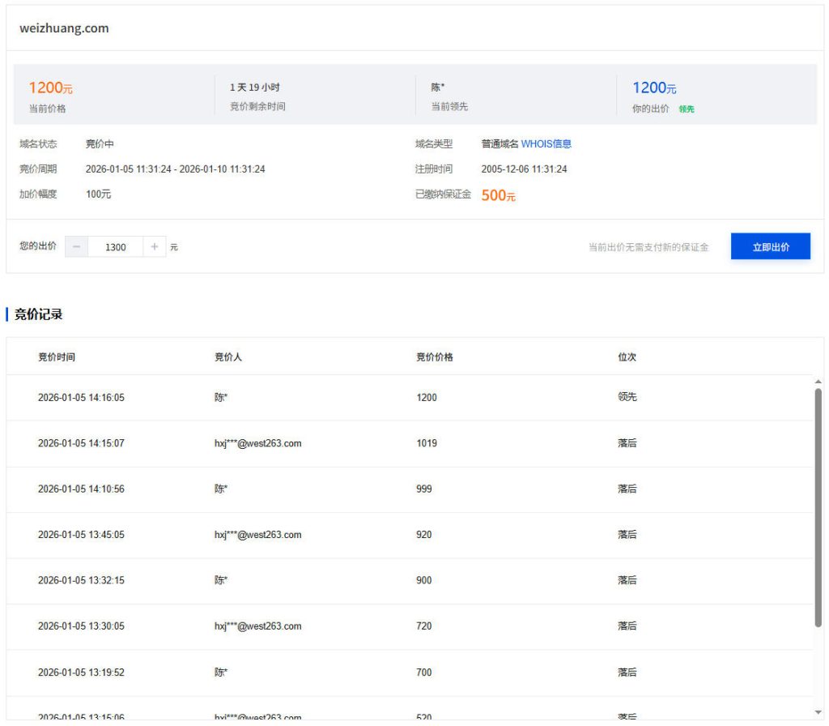Click the 竞价记录 section heading
Viewport: 829px width, 726px height.
[x=38, y=314]
